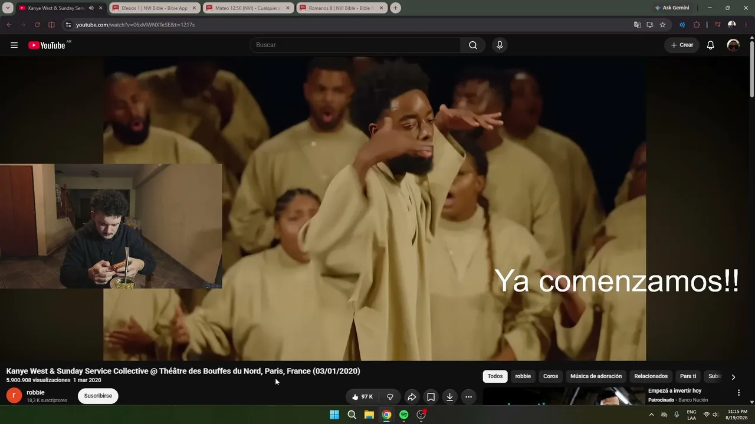Open the YouTube account avatar menu
Viewport: 755px width, 424px height.
coord(733,45)
